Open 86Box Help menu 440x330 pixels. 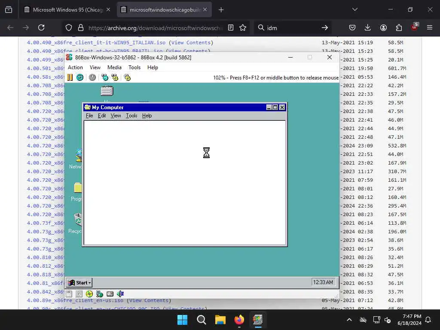[153, 67]
